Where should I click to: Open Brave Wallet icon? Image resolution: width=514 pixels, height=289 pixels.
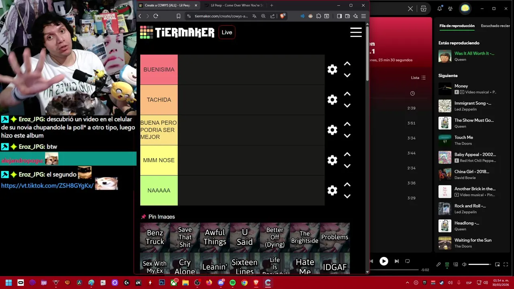coord(347,16)
